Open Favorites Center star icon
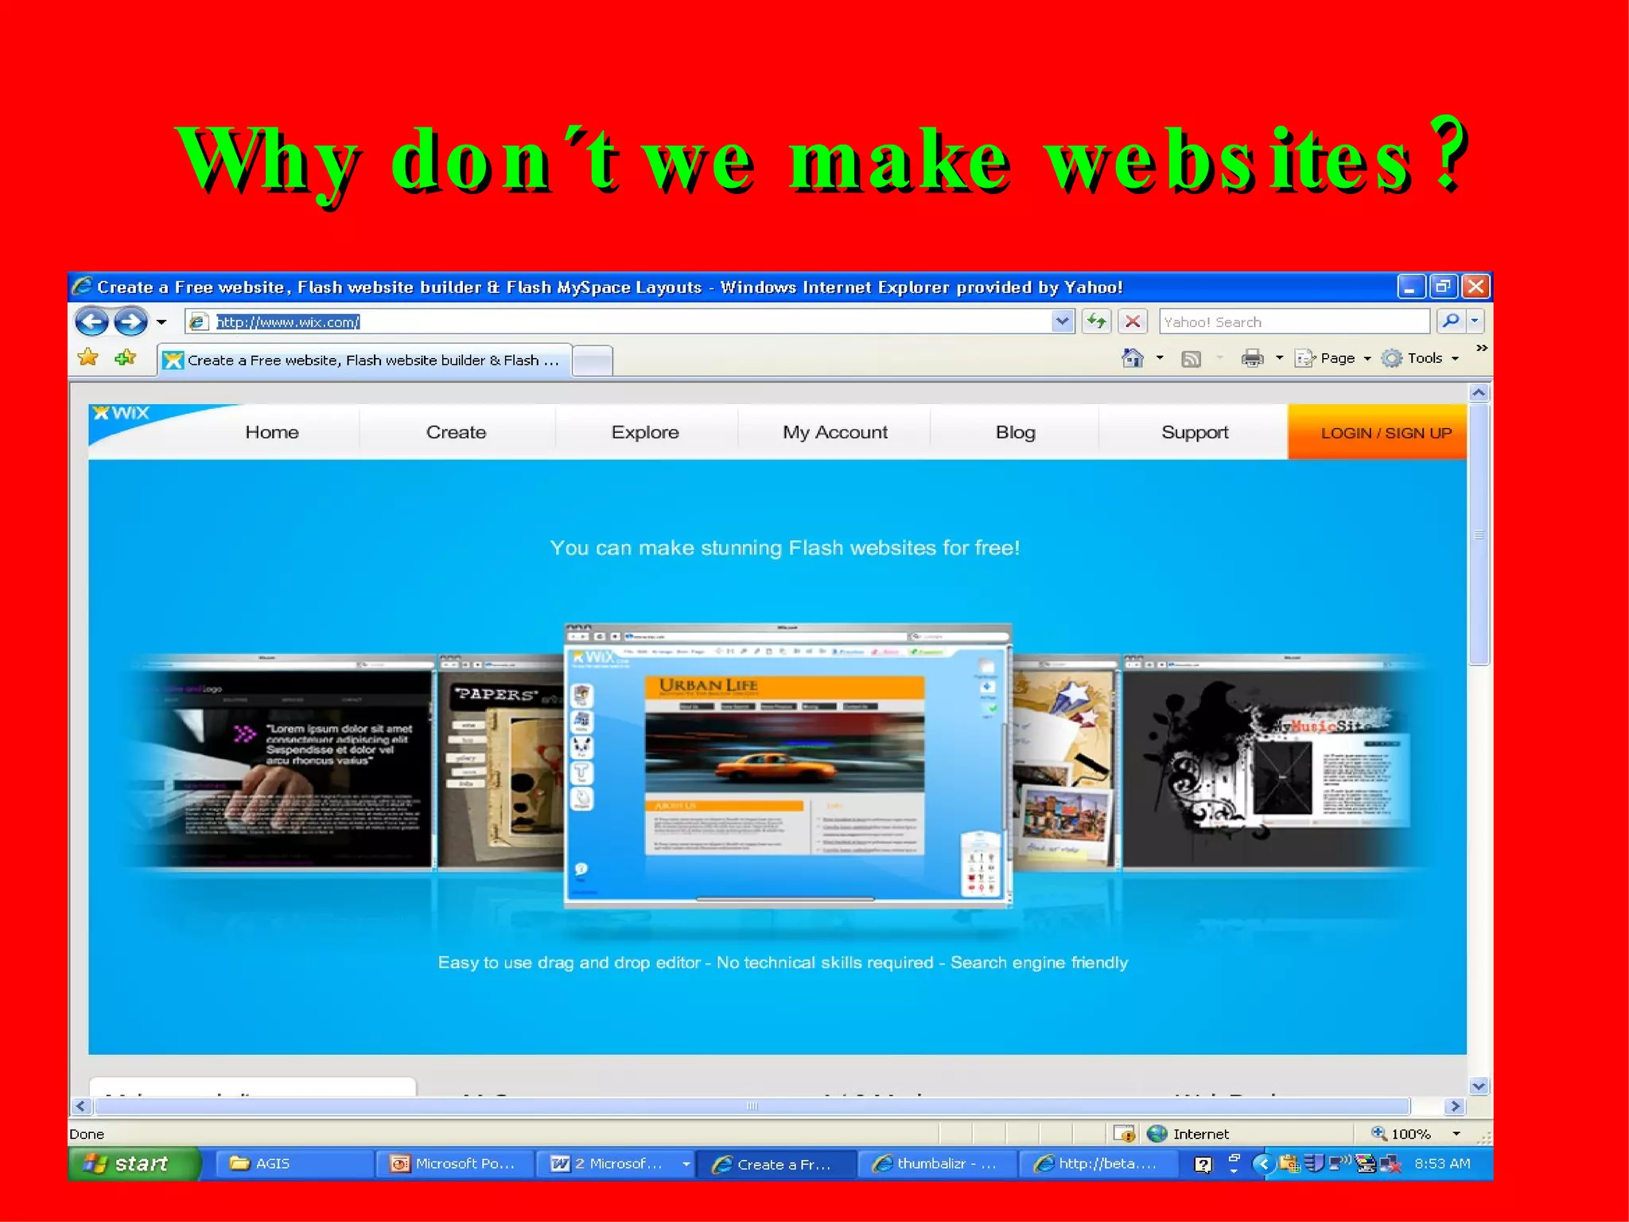1629x1222 pixels. click(88, 358)
